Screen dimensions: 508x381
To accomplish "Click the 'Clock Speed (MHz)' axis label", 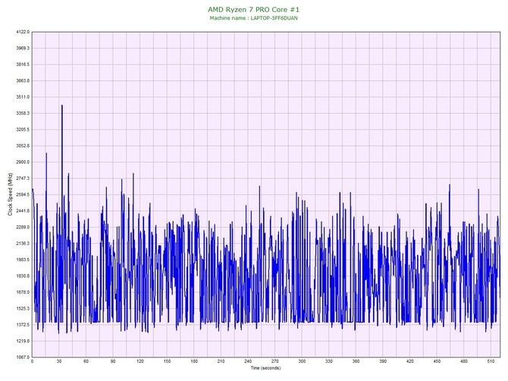I will click(10, 194).
